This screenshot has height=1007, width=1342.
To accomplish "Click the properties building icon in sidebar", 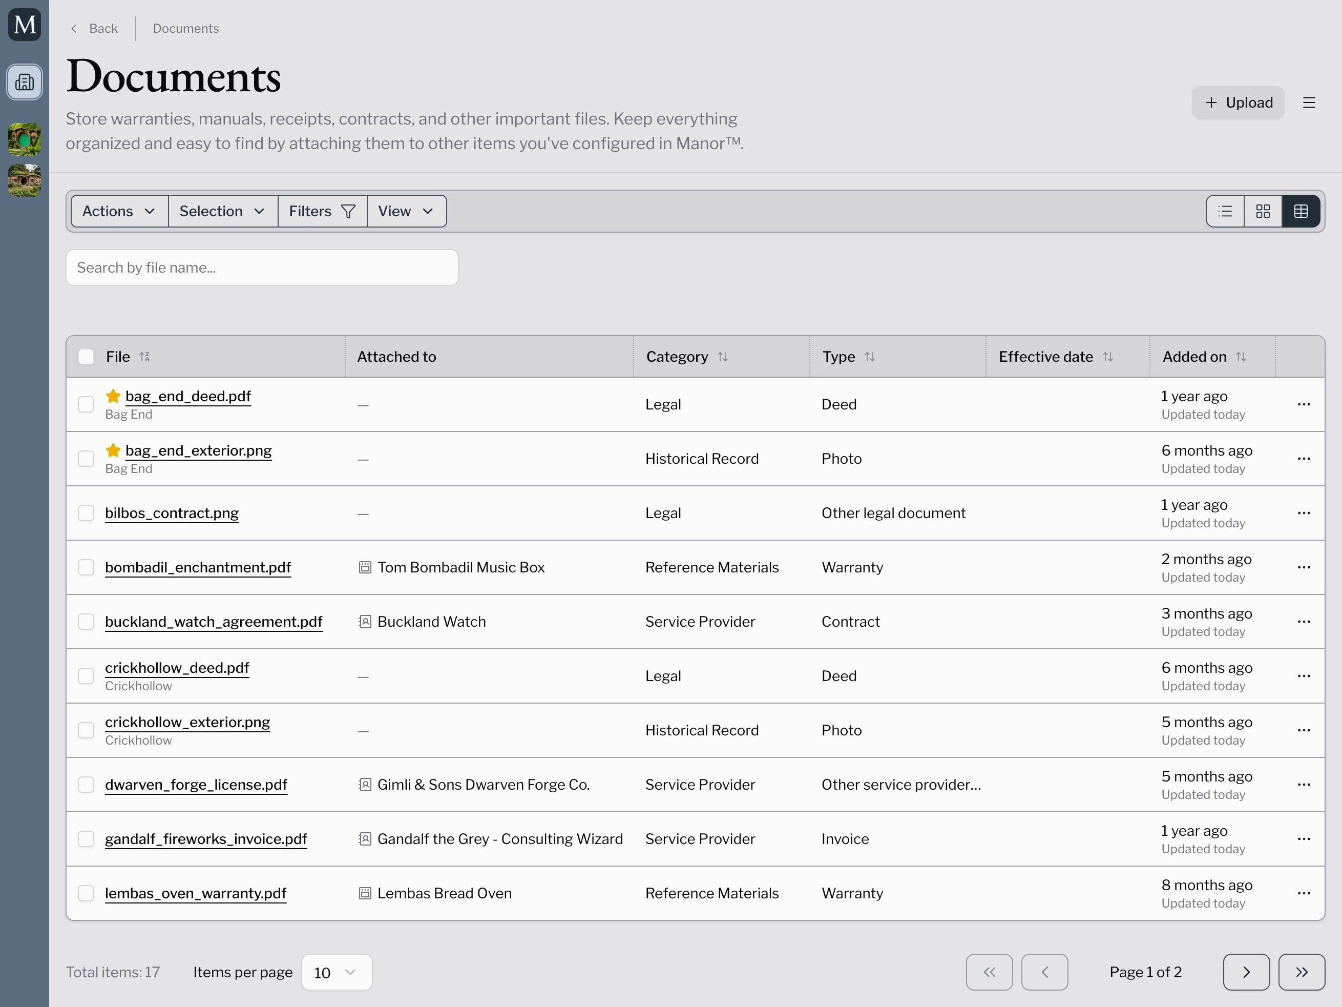I will click(24, 82).
